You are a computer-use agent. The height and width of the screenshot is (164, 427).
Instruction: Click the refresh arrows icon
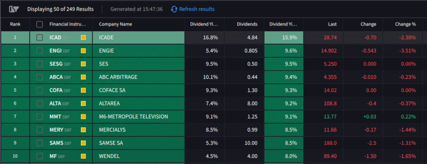click(x=174, y=9)
